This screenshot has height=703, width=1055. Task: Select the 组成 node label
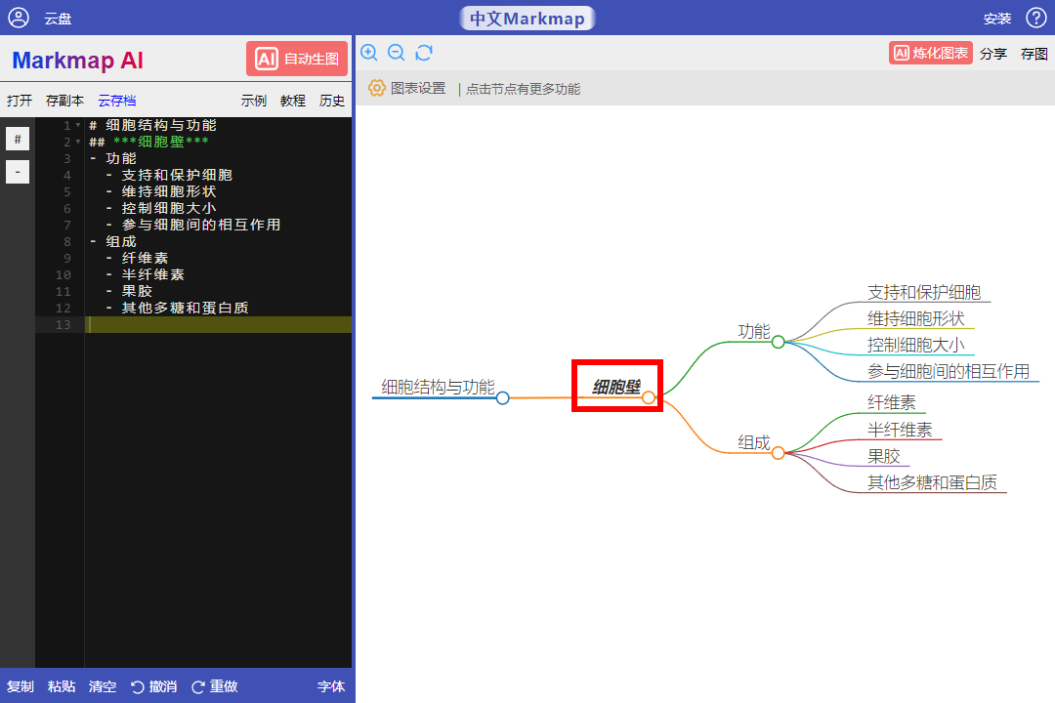tap(753, 442)
